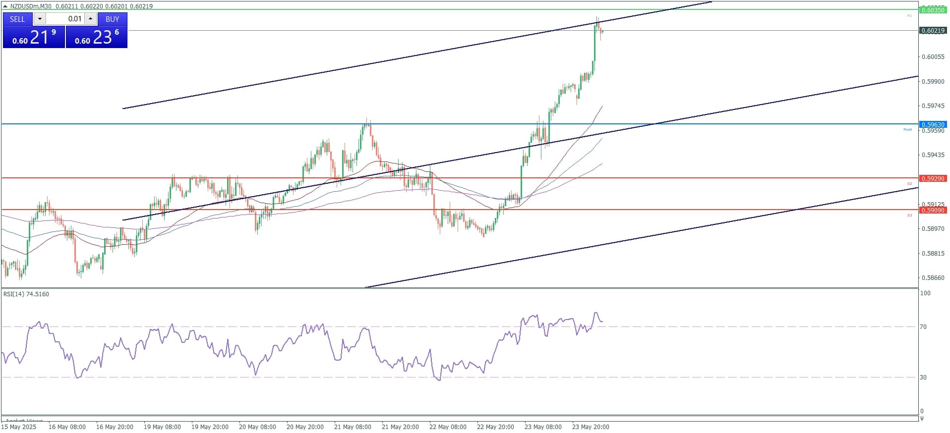Viewport: 950px width, 433px height.
Task: Select the green 0.60350 resistance price label
Action: coord(933,10)
